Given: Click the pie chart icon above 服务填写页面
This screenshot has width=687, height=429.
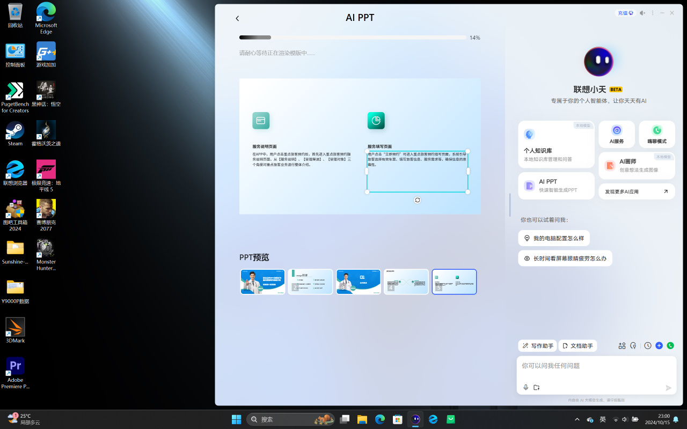Looking at the screenshot, I should tap(376, 121).
